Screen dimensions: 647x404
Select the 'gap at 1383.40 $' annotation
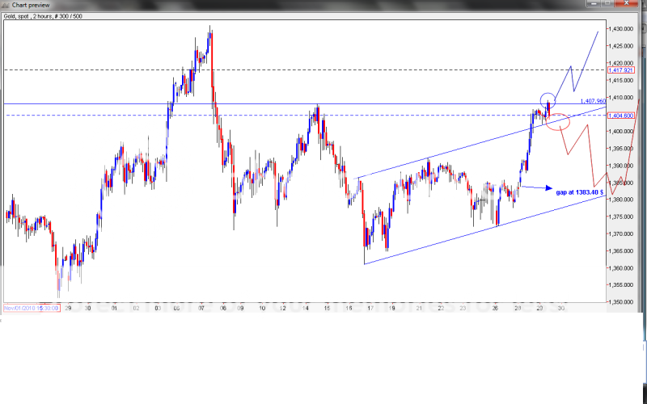(580, 192)
